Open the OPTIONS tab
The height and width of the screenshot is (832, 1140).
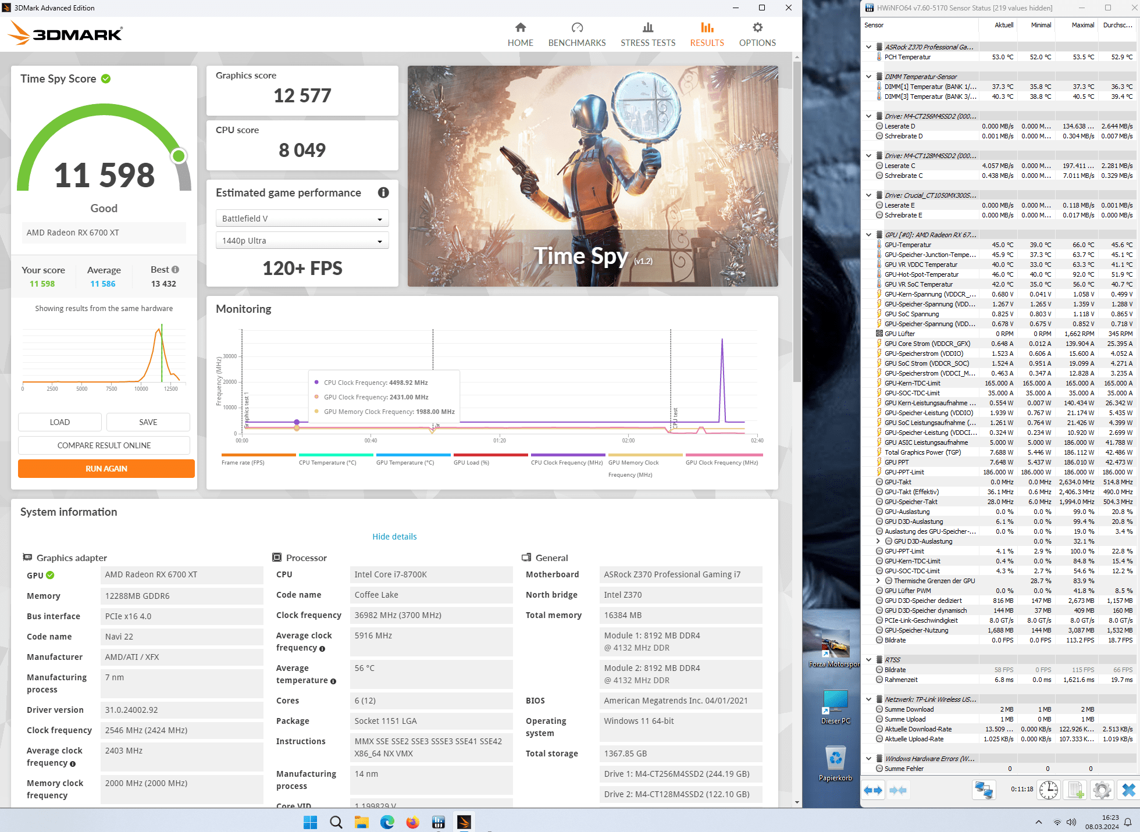coord(757,35)
